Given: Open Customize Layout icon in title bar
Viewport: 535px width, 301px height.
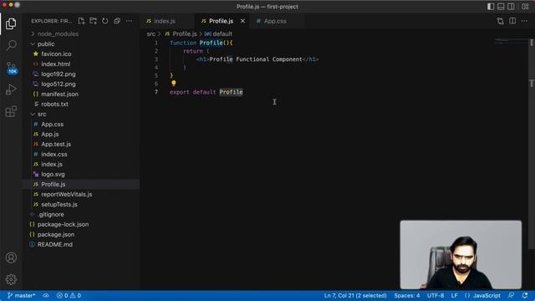Looking at the screenshot, I should point(526,7).
